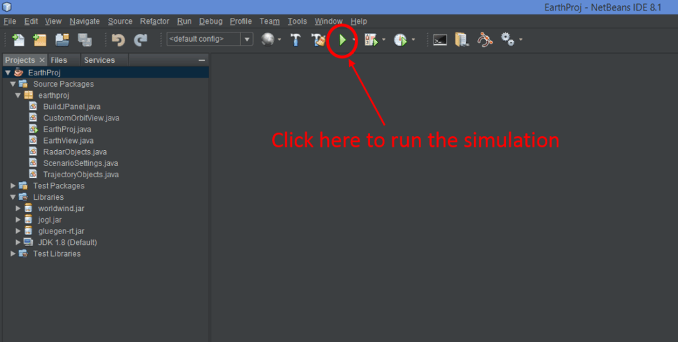Image resolution: width=678 pixels, height=342 pixels.
Task: Switch to the Services tab
Action: coord(99,60)
